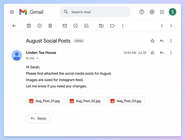Image resolution: width=185 pixels, height=140 pixels.
Task: Click the Inbox label chip
Action: (79, 41)
